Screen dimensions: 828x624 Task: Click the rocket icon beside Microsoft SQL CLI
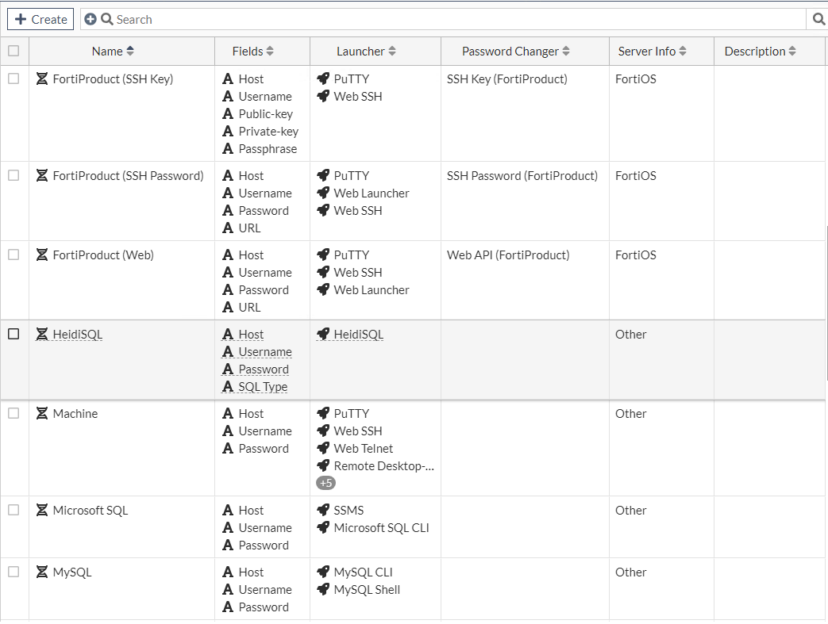322,527
